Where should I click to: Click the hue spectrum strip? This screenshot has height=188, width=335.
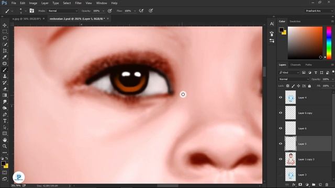tap(329, 43)
